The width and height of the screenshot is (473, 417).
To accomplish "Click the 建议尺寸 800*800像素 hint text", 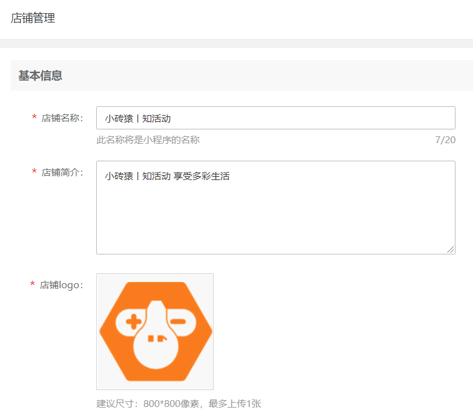I will (x=179, y=404).
